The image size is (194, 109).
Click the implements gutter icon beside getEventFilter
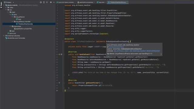point(59,83)
